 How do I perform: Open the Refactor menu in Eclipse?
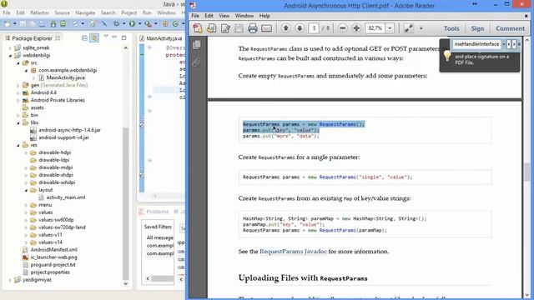tap(39, 12)
